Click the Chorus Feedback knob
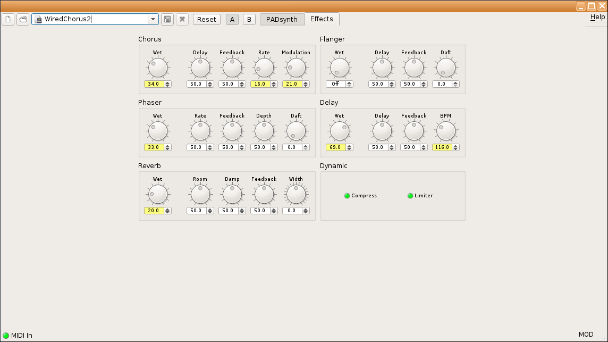Viewport: 608px width, 342px height. point(232,68)
